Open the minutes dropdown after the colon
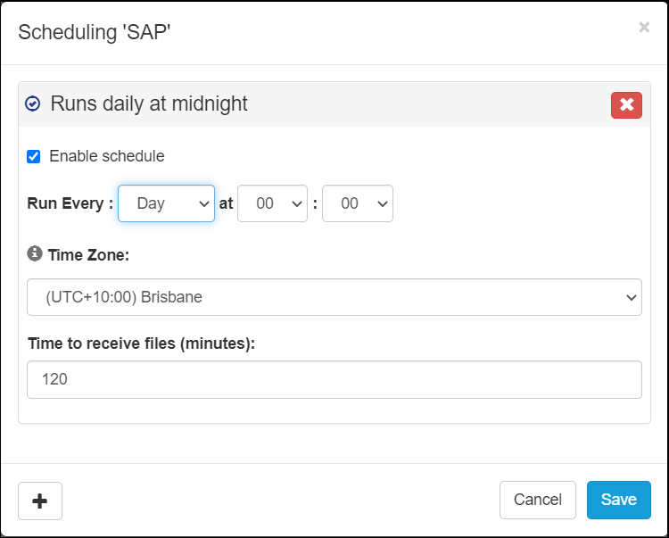Screen dimensions: 669x538 pyautogui.click(x=357, y=203)
